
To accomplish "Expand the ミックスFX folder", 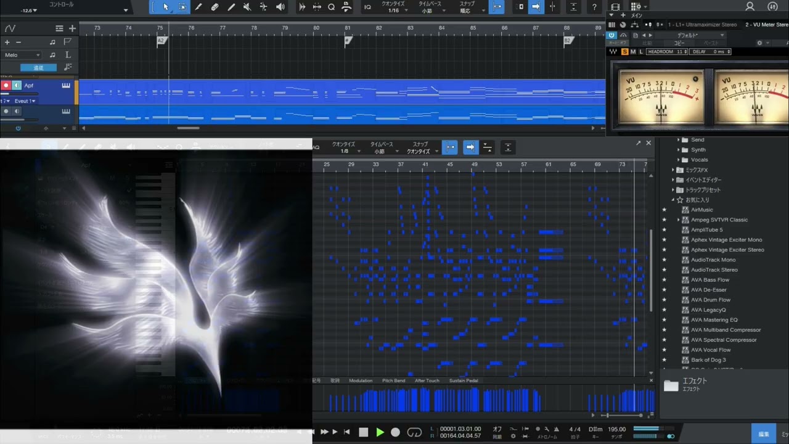I will (673, 170).
